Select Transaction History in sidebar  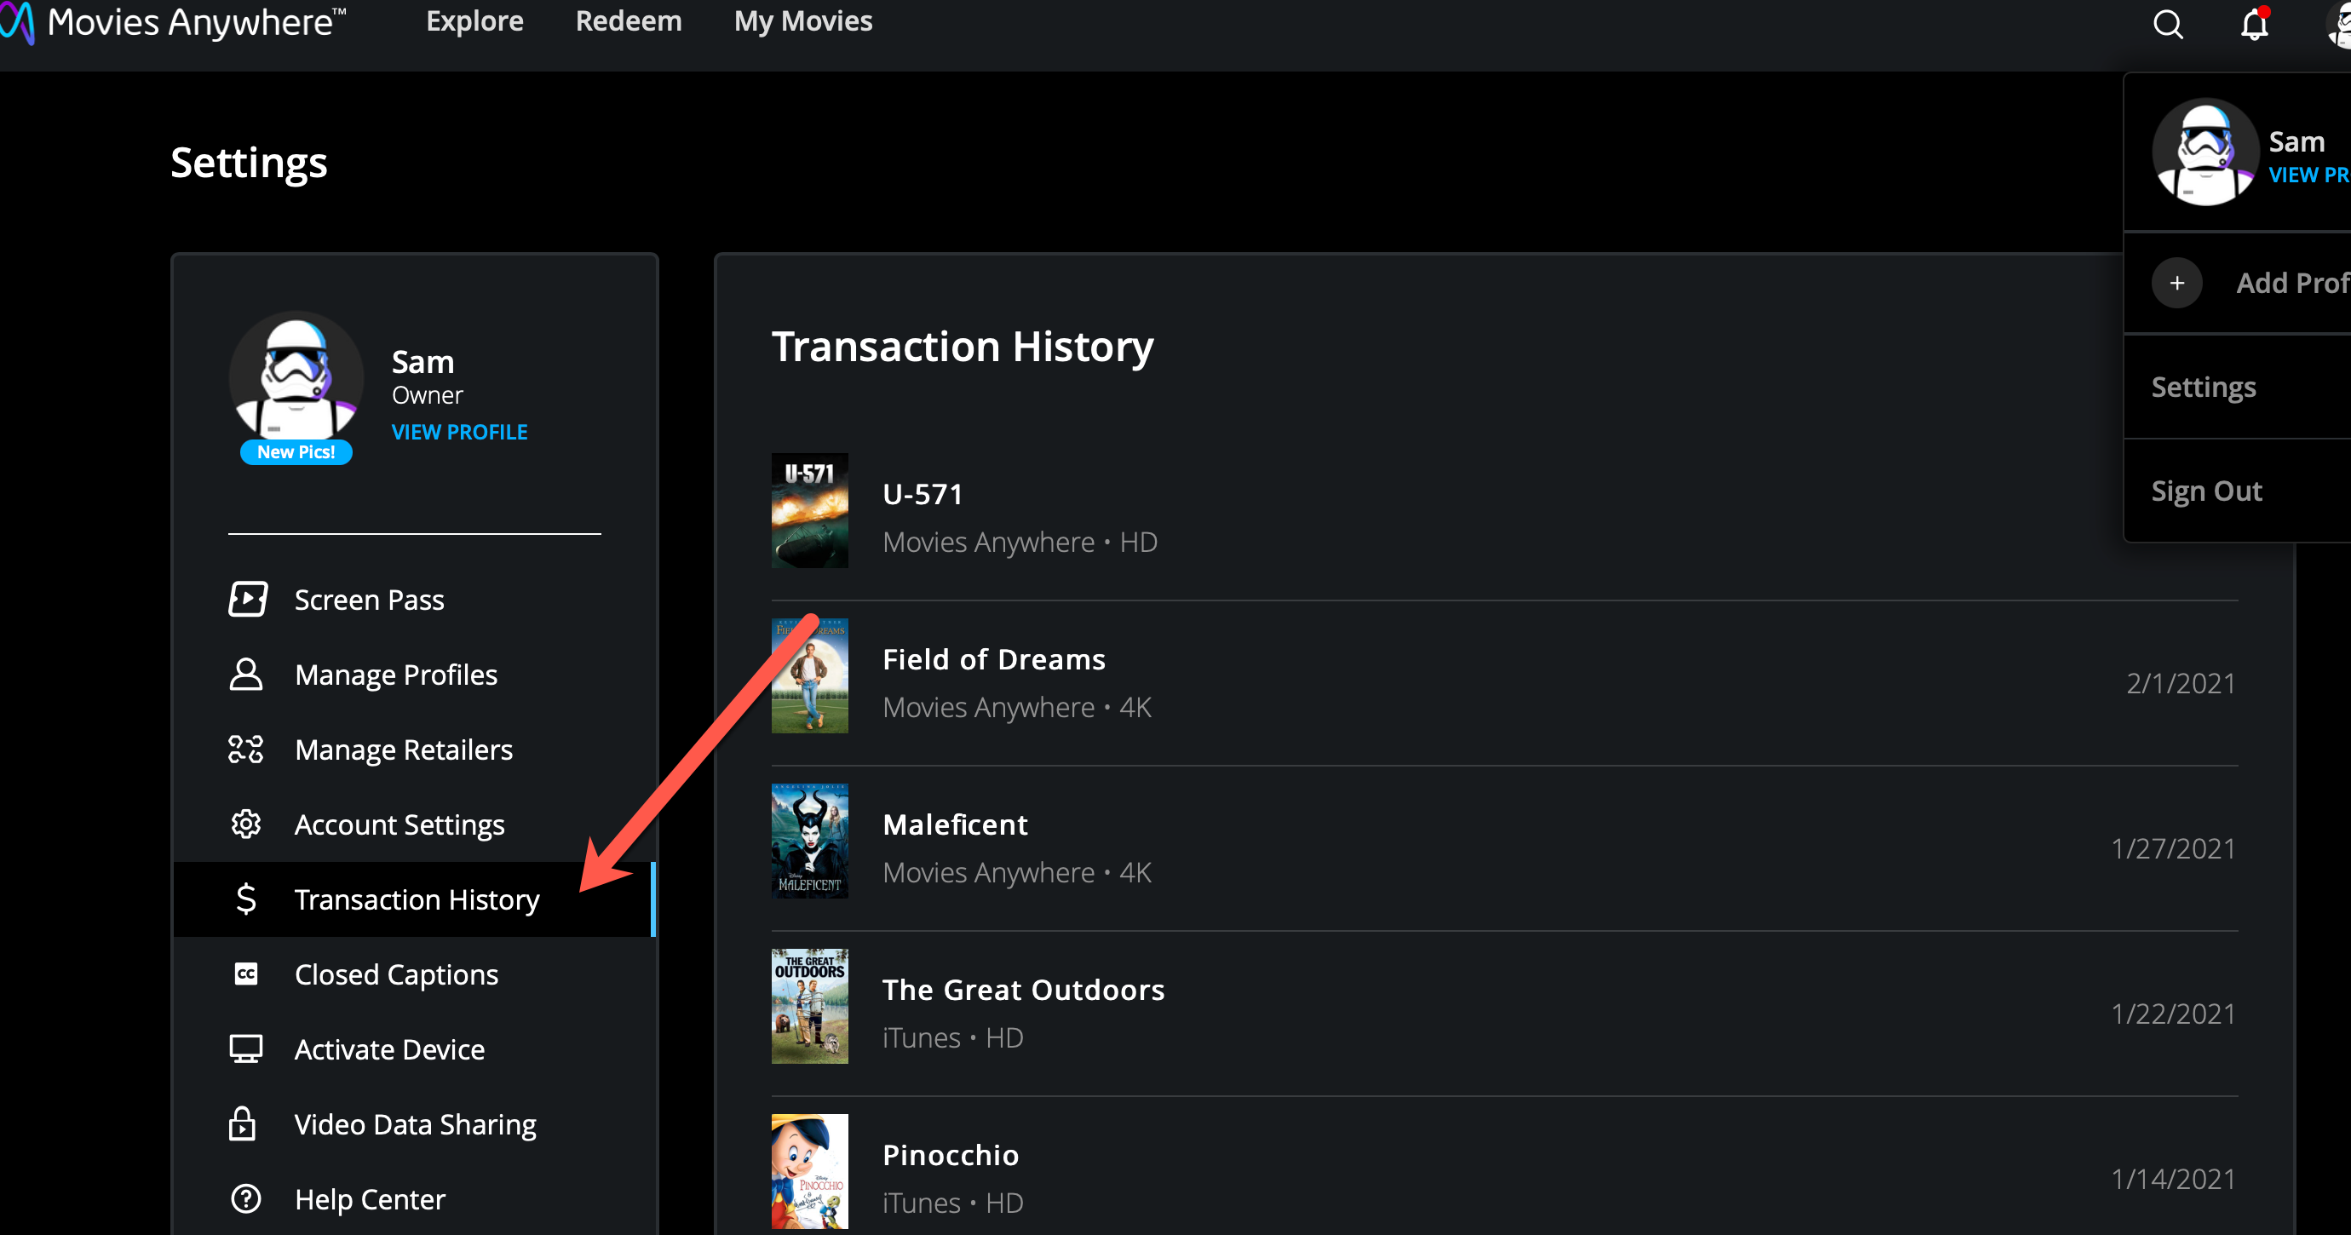(x=417, y=899)
